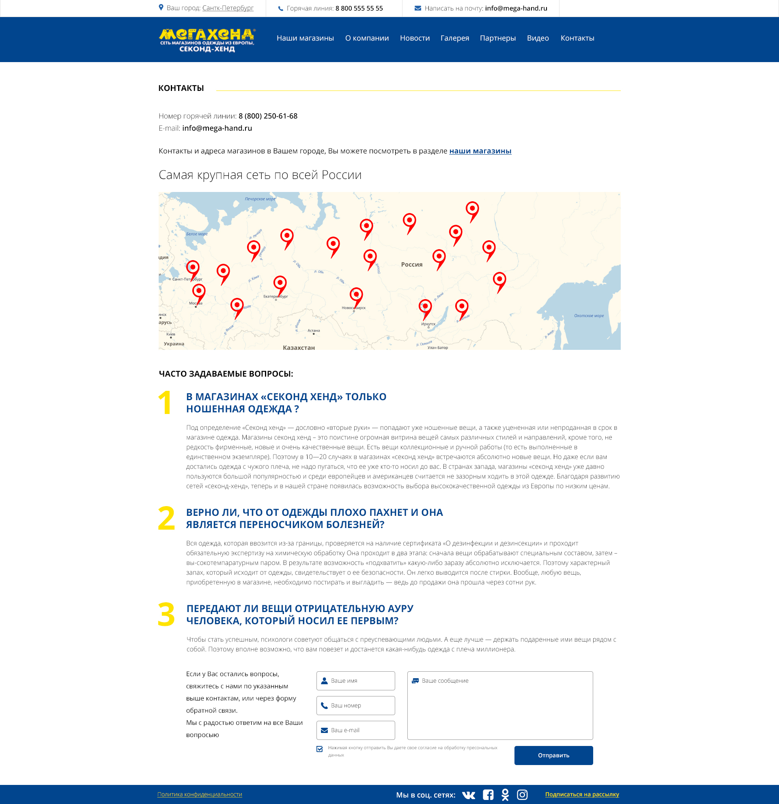Click Подписаться на рассылку link

[x=582, y=795]
